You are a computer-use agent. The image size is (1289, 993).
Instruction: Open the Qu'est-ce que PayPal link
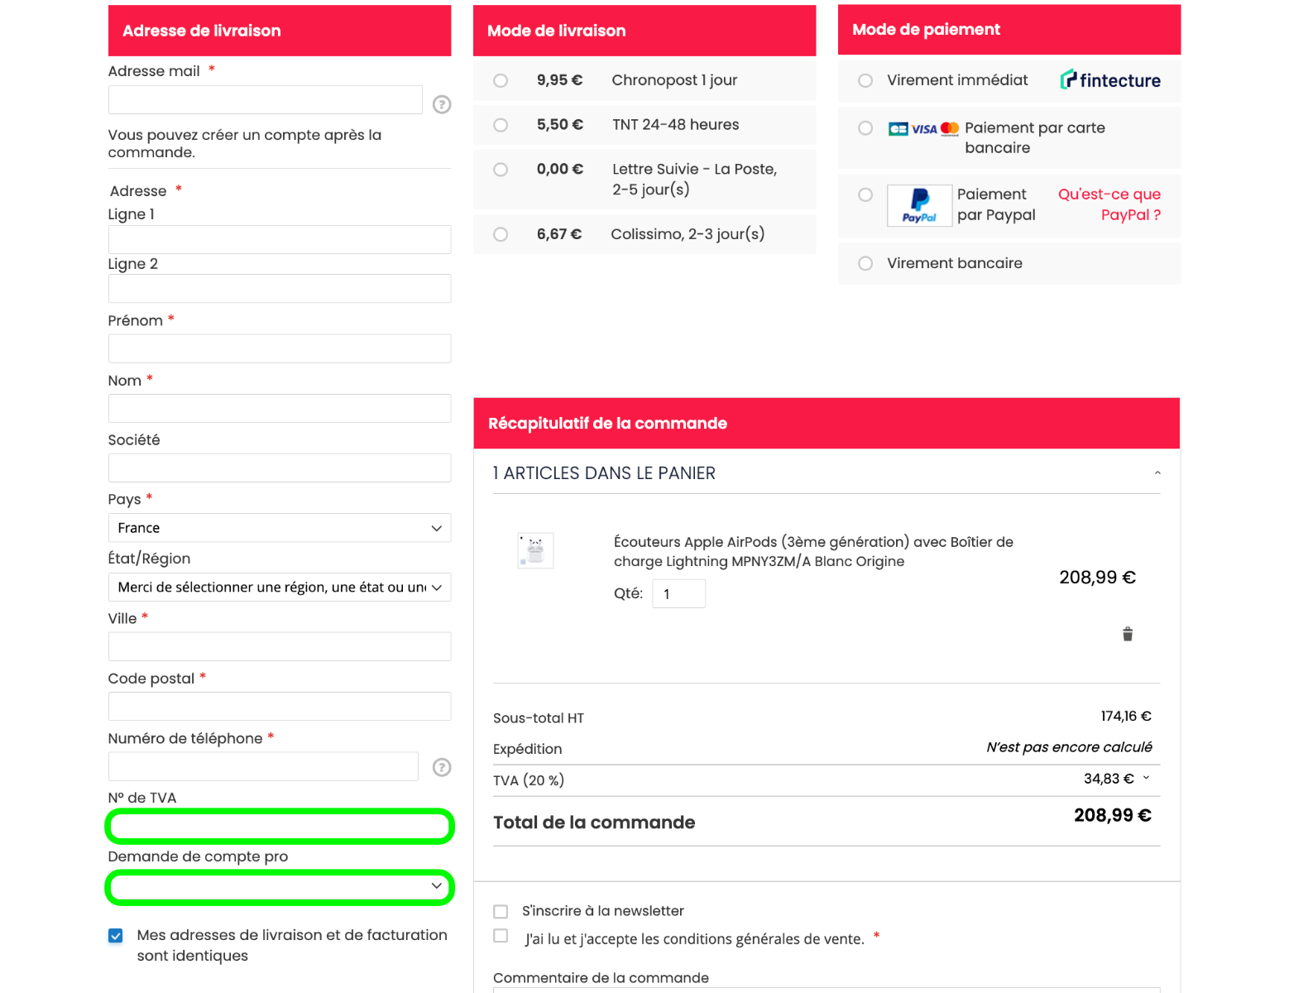(1109, 204)
